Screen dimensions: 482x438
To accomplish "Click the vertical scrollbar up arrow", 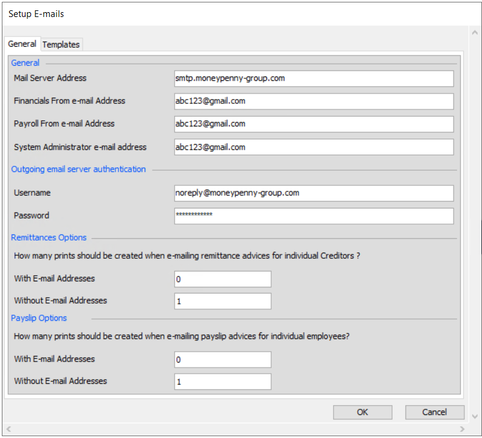I will pyautogui.click(x=475, y=33).
